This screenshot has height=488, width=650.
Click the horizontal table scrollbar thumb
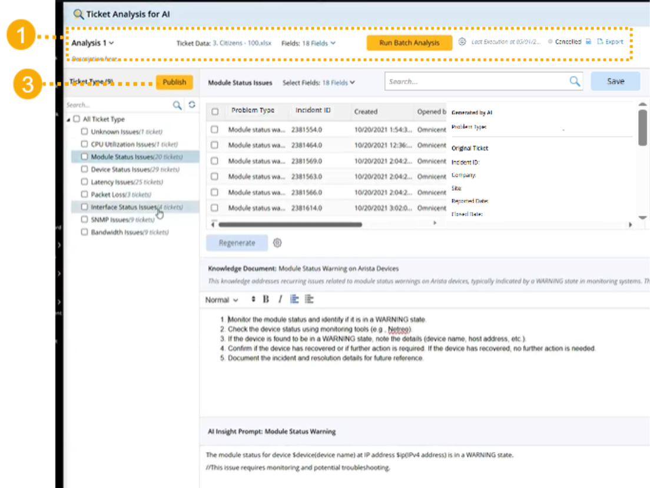click(290, 225)
